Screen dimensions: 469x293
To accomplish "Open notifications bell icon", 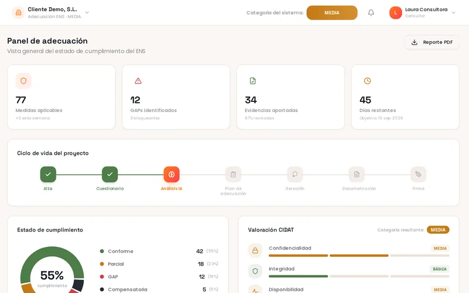I will [371, 12].
